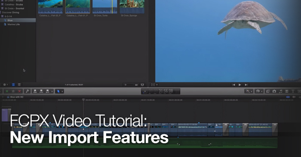Select the St Croix_Turtle clip thumbnail

click(105, 7)
